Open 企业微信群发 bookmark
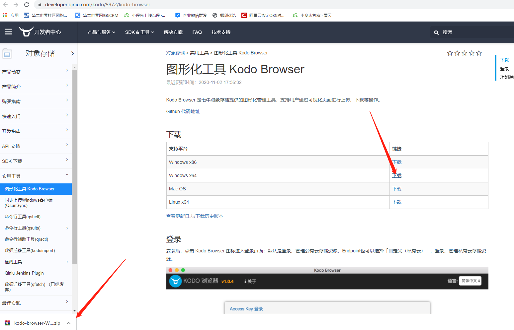514x330 pixels. pyautogui.click(x=191, y=15)
